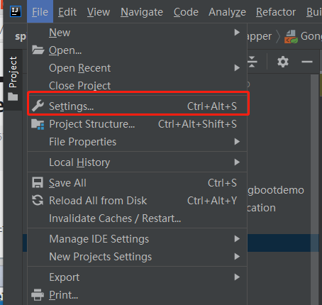The width and height of the screenshot is (322, 305).
Task: Hide the Project panel with minus icon
Action: pyautogui.click(x=307, y=62)
